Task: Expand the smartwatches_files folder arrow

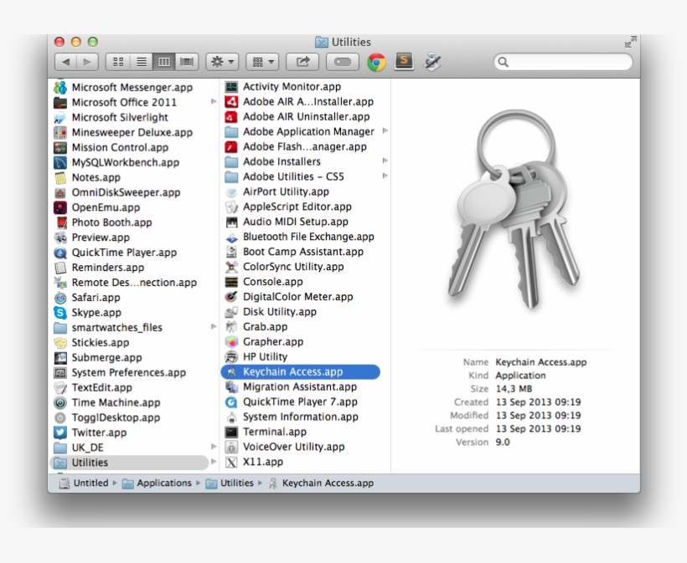Action: 214,326
